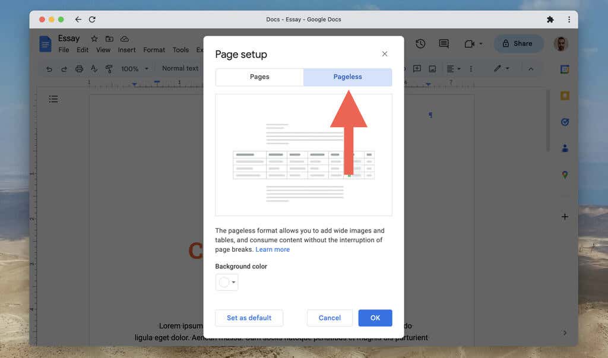The width and height of the screenshot is (608, 358).
Task: Open the background color dropdown arrow
Action: (x=233, y=283)
